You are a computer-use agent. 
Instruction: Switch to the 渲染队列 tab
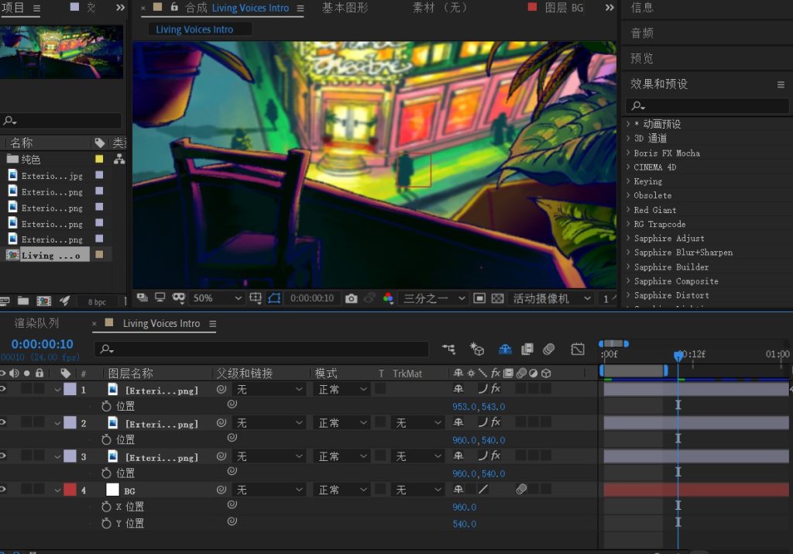(36, 323)
